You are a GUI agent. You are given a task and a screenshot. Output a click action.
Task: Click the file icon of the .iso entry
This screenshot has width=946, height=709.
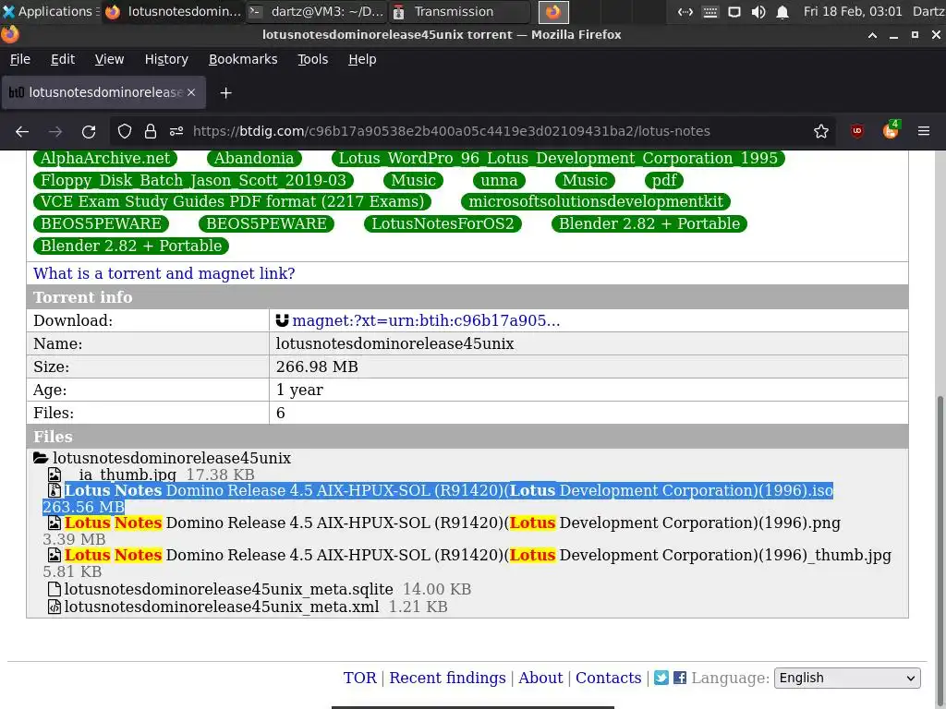point(55,491)
